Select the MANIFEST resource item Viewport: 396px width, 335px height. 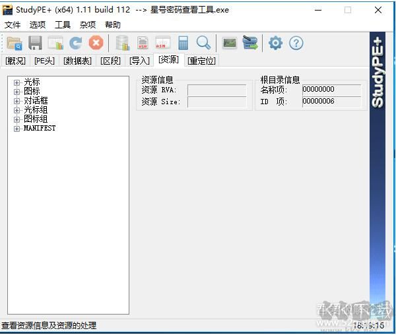click(x=40, y=128)
